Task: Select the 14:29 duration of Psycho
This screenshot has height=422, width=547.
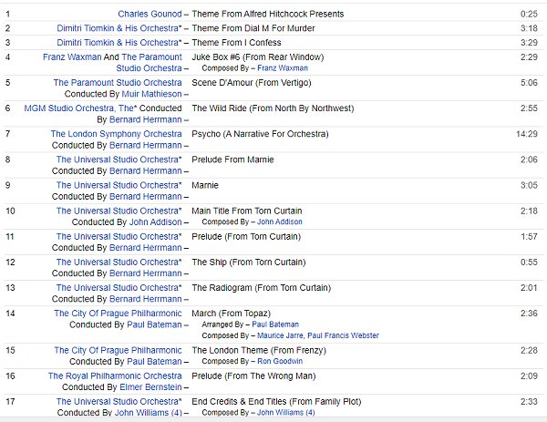Action: (527, 134)
